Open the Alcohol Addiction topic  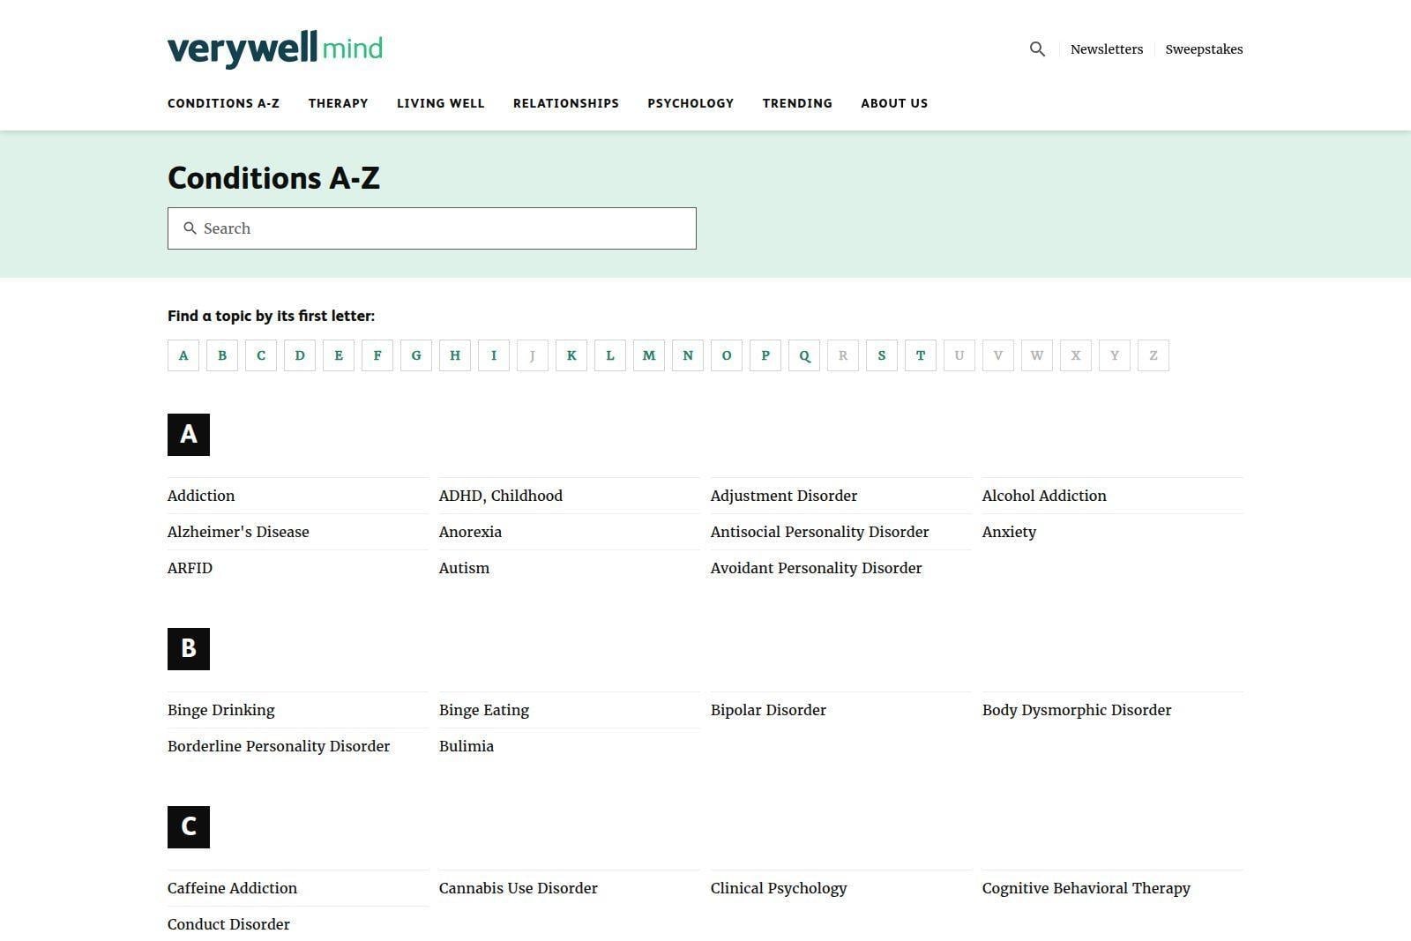1044,496
